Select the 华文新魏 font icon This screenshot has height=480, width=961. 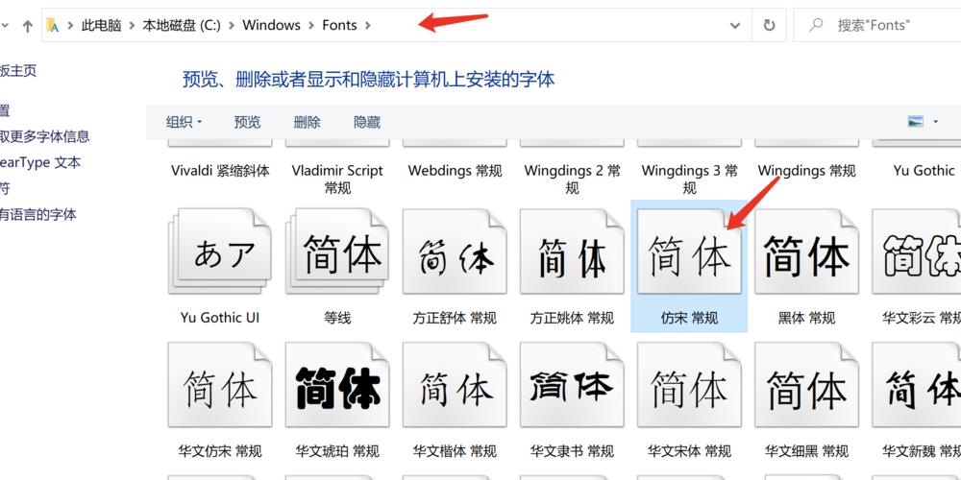click(x=917, y=385)
